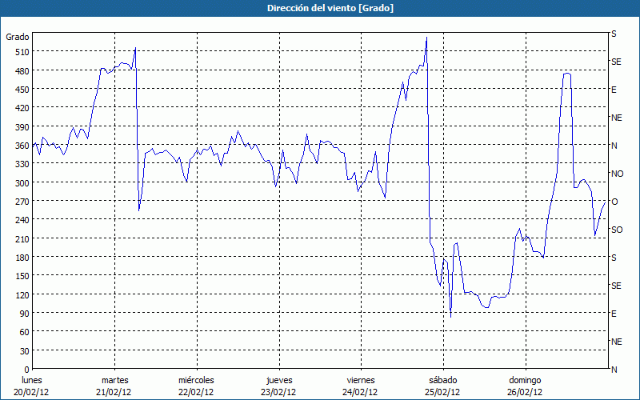The width and height of the screenshot is (640, 400).
Task: Click the date 22/02/12
Action: (196, 392)
